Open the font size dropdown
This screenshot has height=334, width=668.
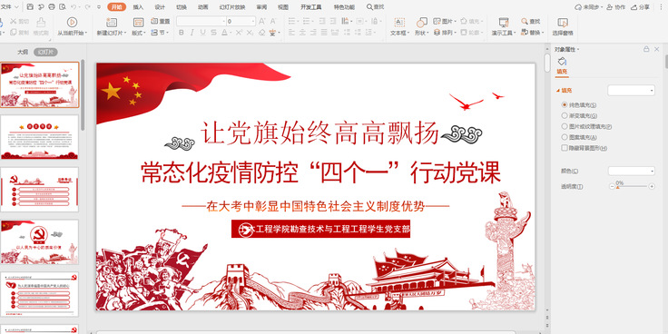(241, 21)
